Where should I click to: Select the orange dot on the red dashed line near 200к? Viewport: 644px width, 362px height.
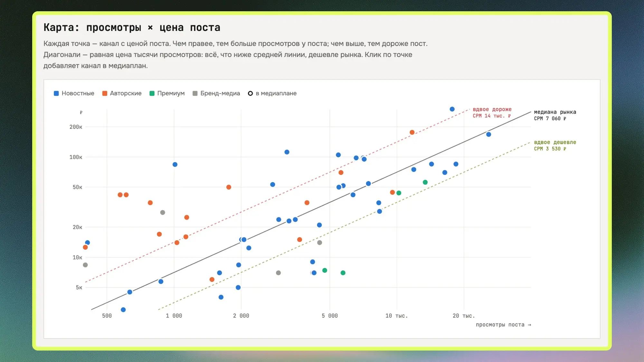[x=412, y=132]
